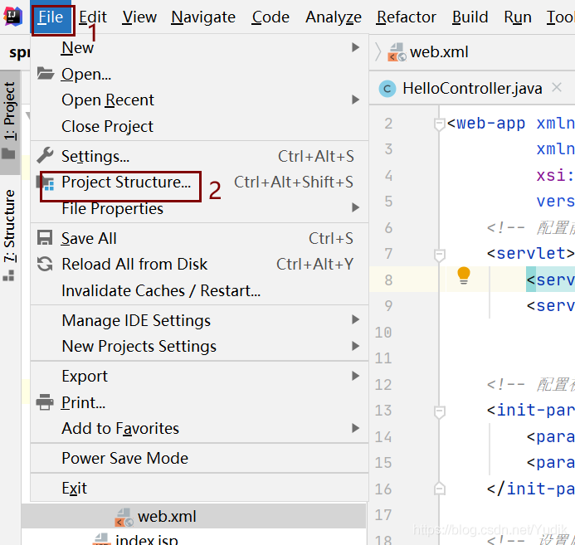
Task: Click the Open folder icon
Action: tap(46, 74)
